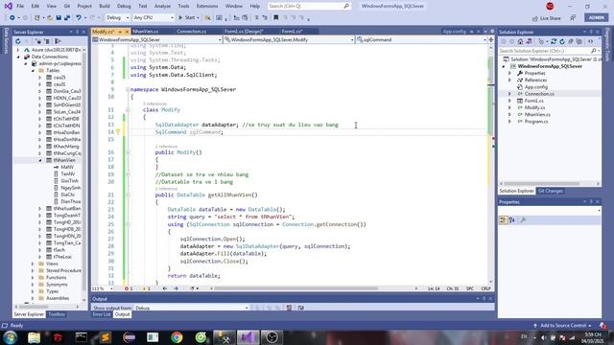Open the Any CPU platform dropdown
614x345 pixels.
[x=153, y=17]
